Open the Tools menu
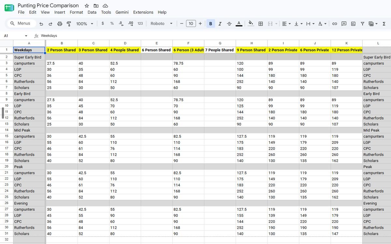Image resolution: width=391 pixels, height=244 pixels. (x=106, y=12)
